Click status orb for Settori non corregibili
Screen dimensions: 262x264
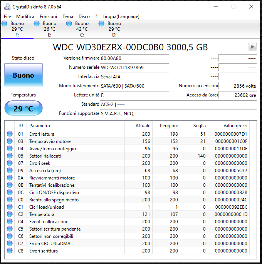[x=10, y=236]
